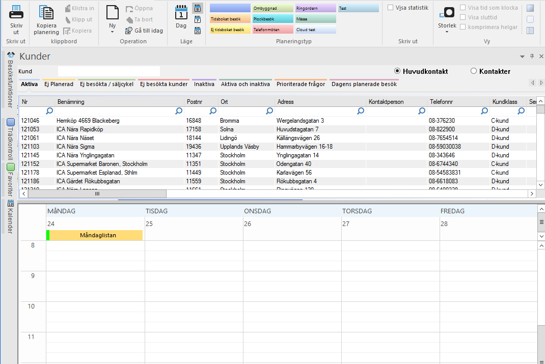Sort by the Kundklass column header
The width and height of the screenshot is (545, 364).
coord(508,102)
